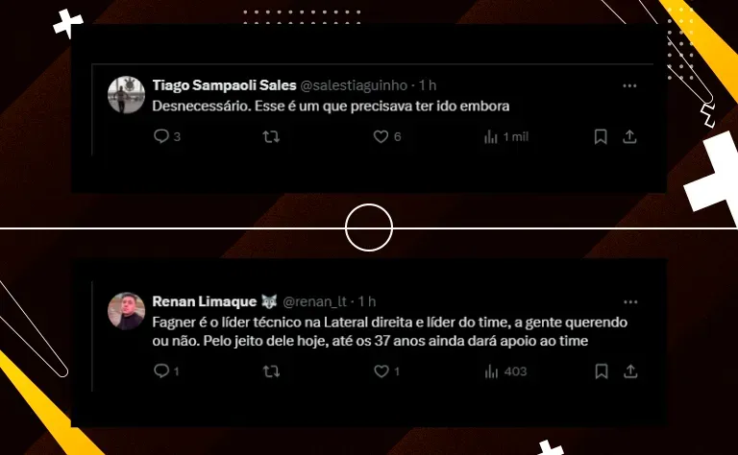Open Tiago Sampaoli Sales display name
738x455 pixels.
(225, 85)
